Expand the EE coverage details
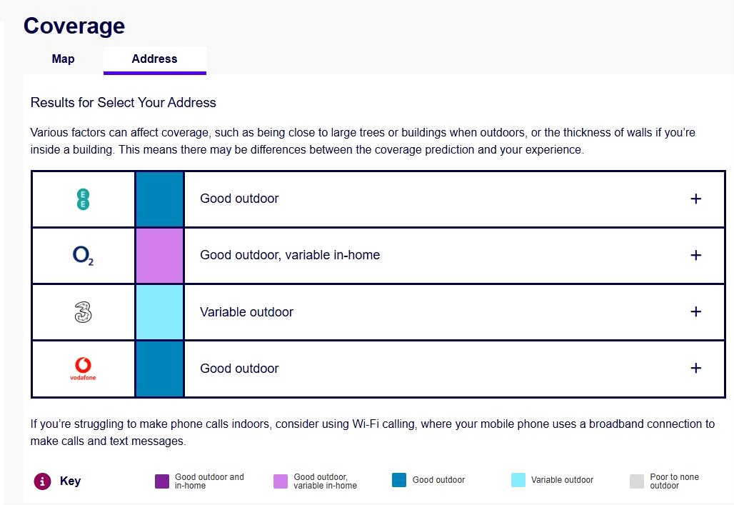This screenshot has width=734, height=505. 696,199
